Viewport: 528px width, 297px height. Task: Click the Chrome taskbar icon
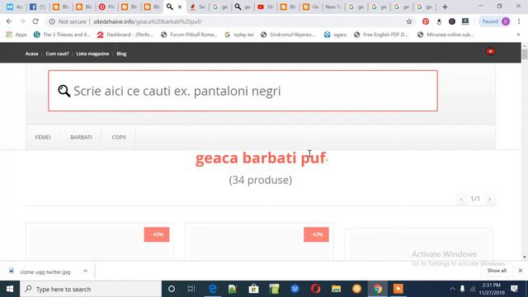[x=378, y=289]
